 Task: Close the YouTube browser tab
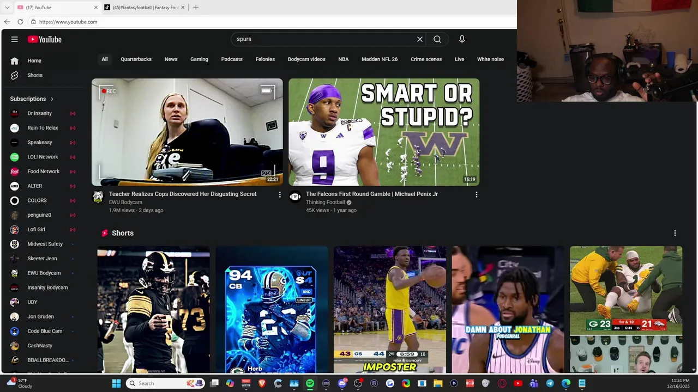pyautogui.click(x=96, y=7)
